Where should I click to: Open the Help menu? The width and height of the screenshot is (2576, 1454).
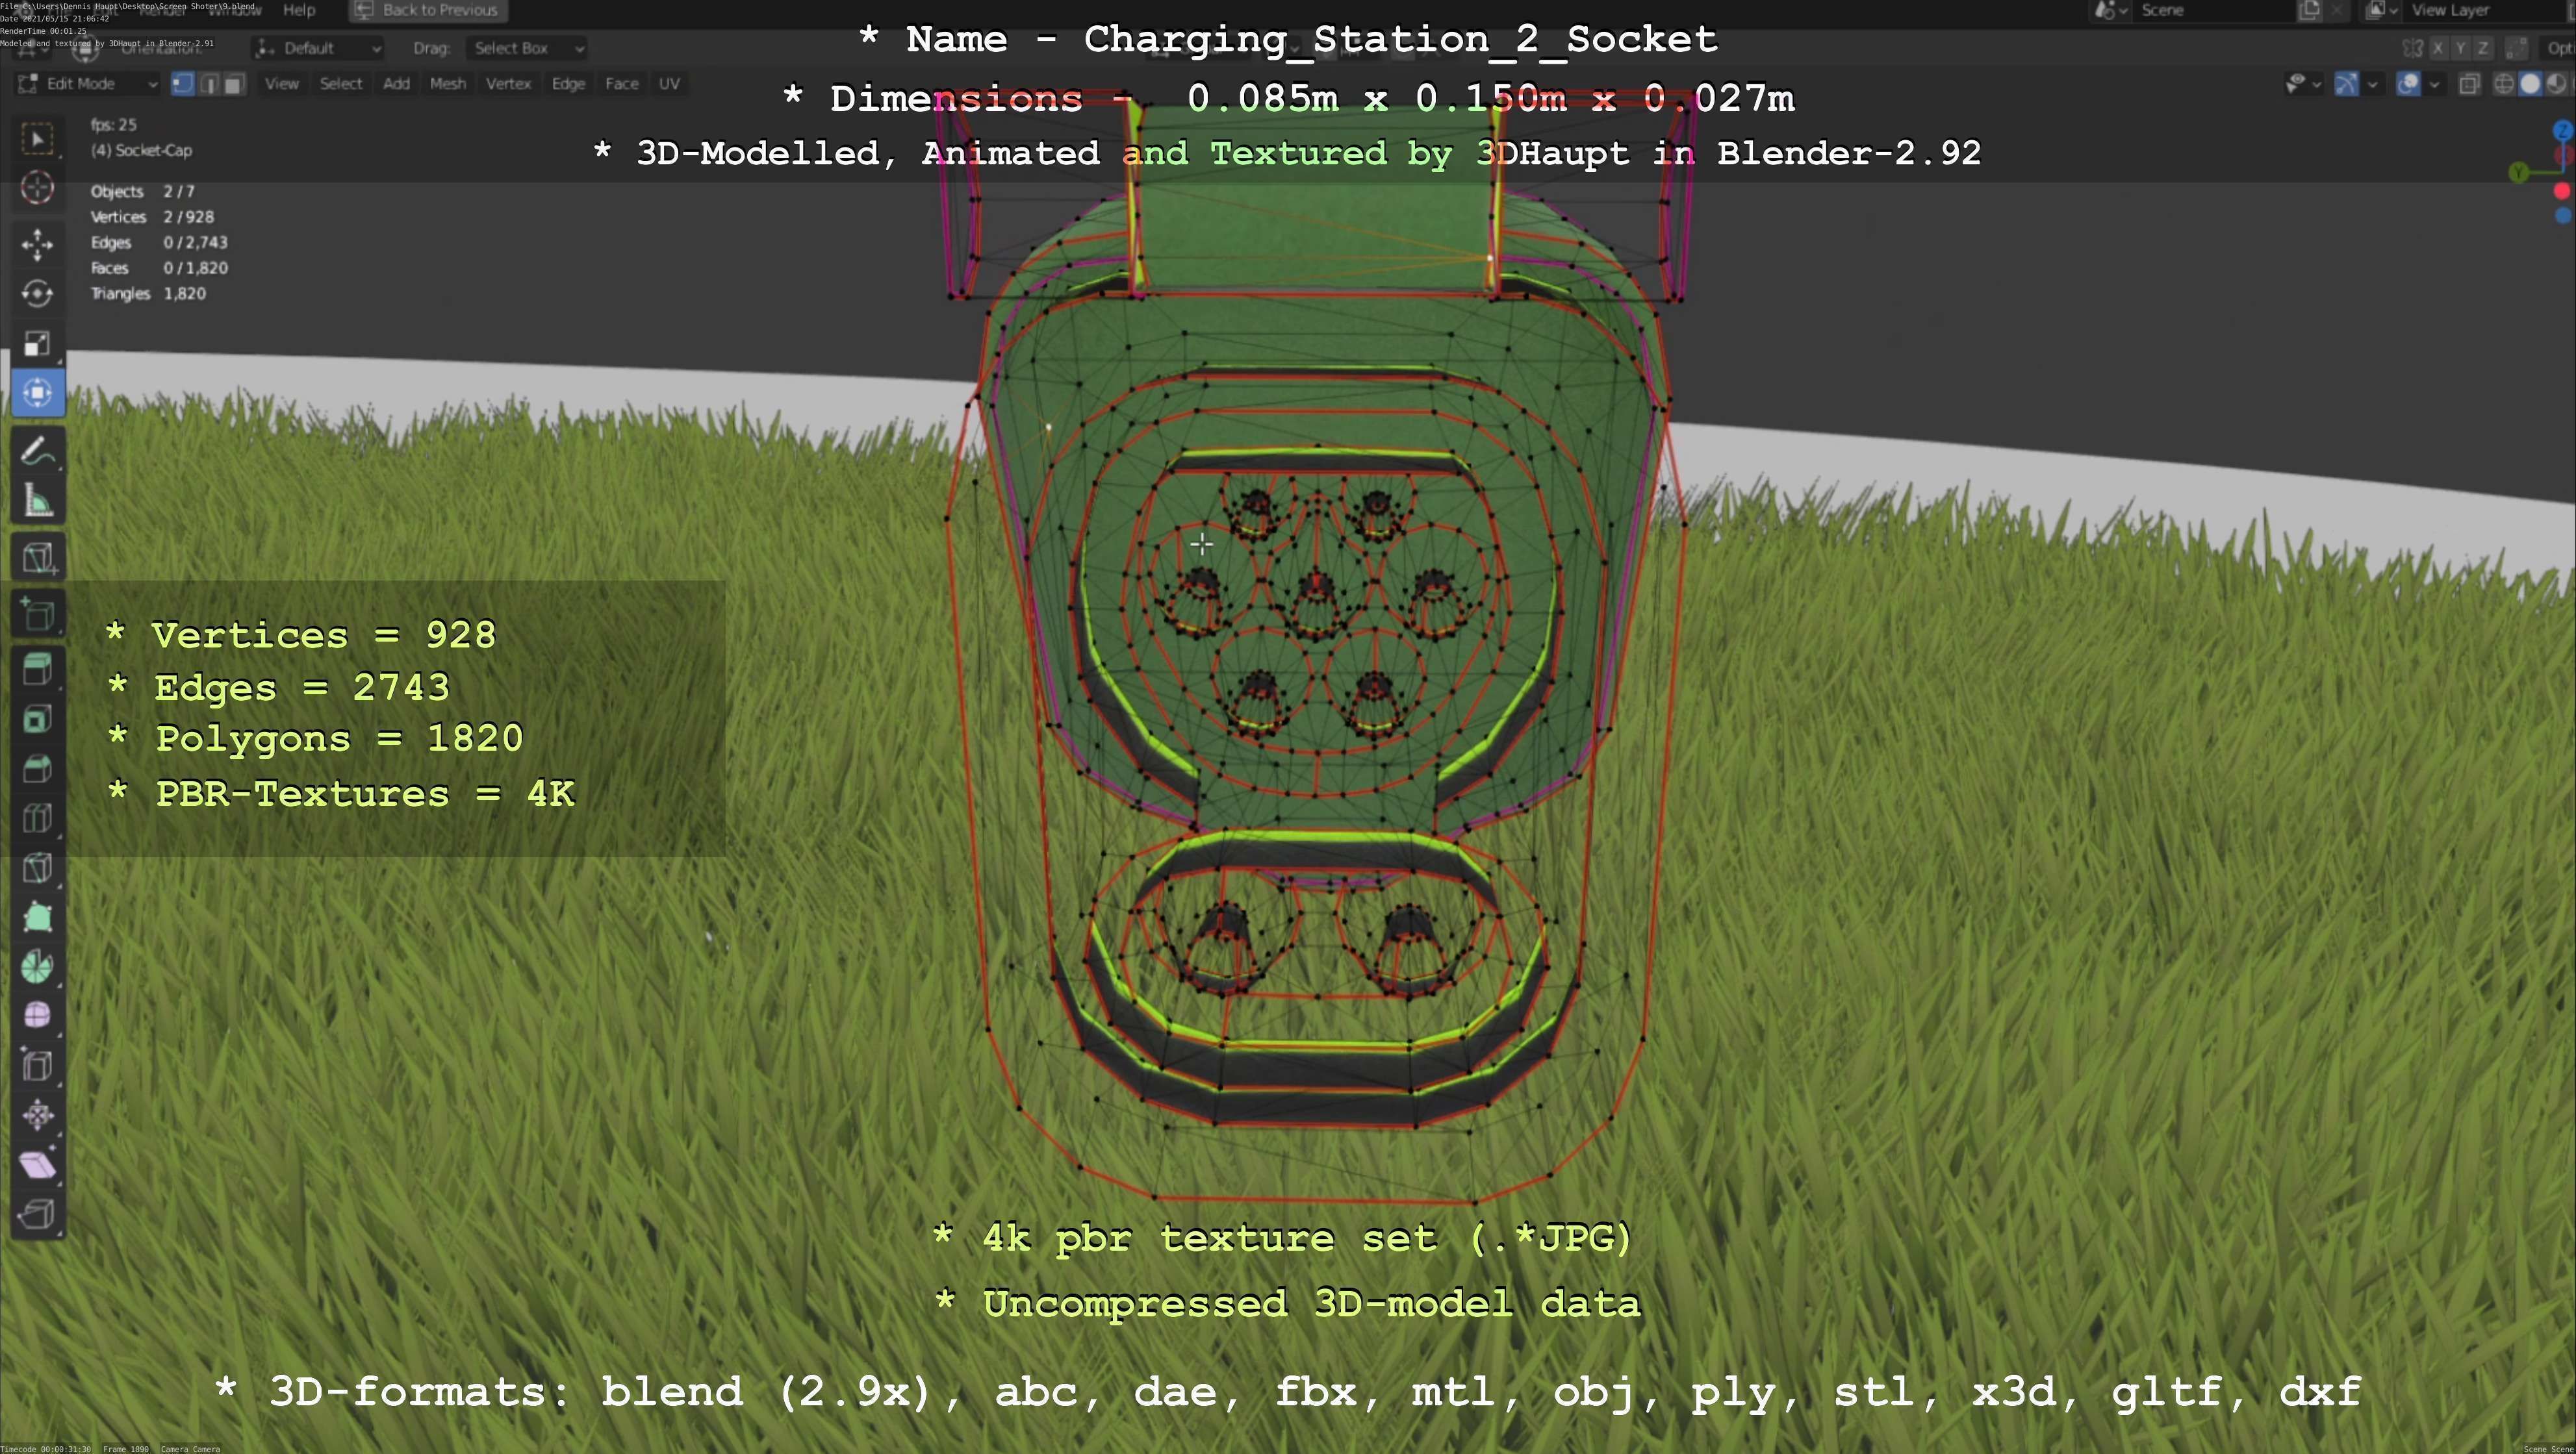(299, 10)
